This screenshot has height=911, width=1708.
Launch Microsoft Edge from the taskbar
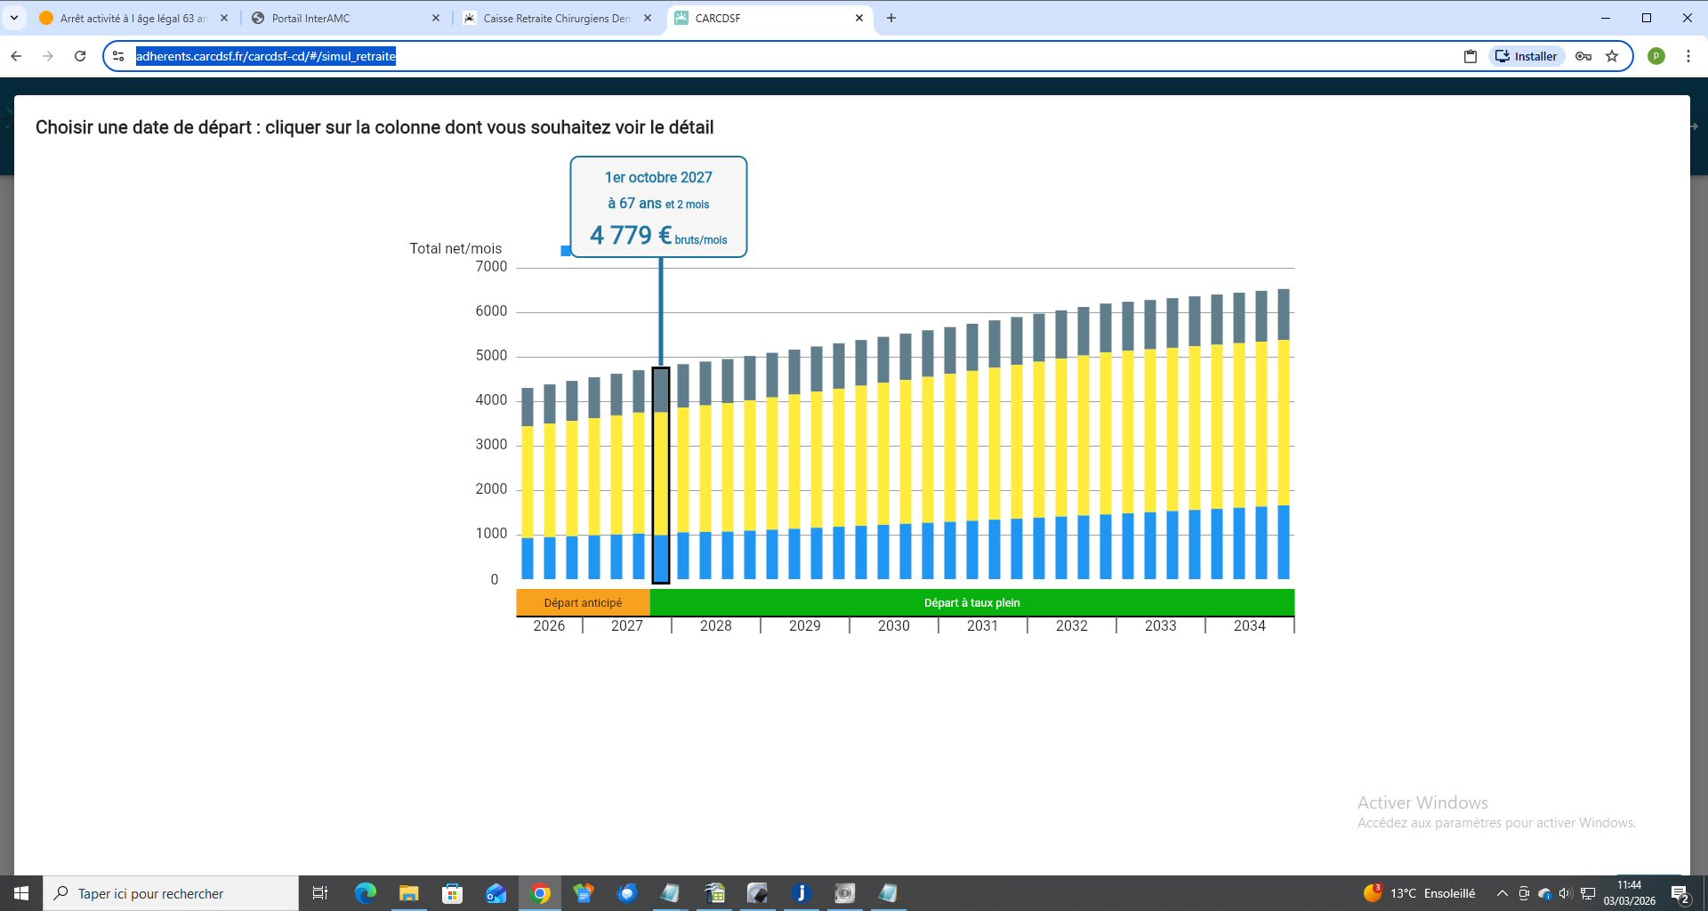click(366, 893)
